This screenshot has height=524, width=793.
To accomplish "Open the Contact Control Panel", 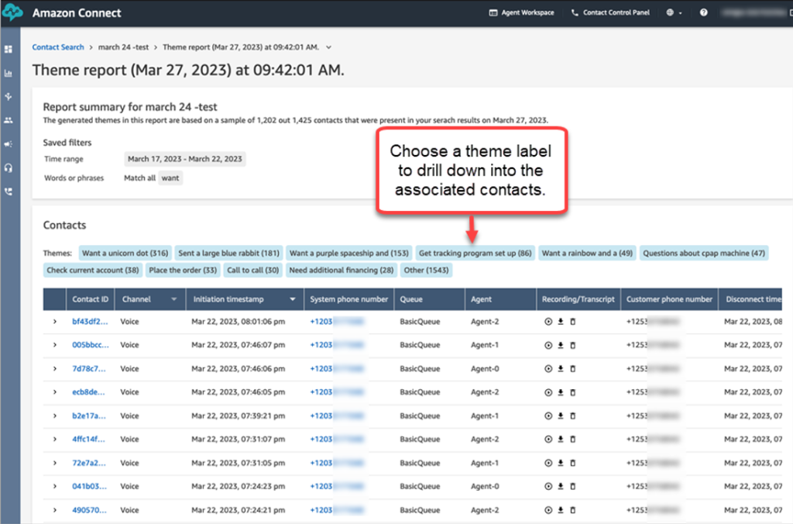I will tap(610, 12).
